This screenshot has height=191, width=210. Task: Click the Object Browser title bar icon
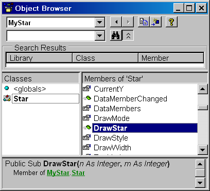(x=8, y=8)
